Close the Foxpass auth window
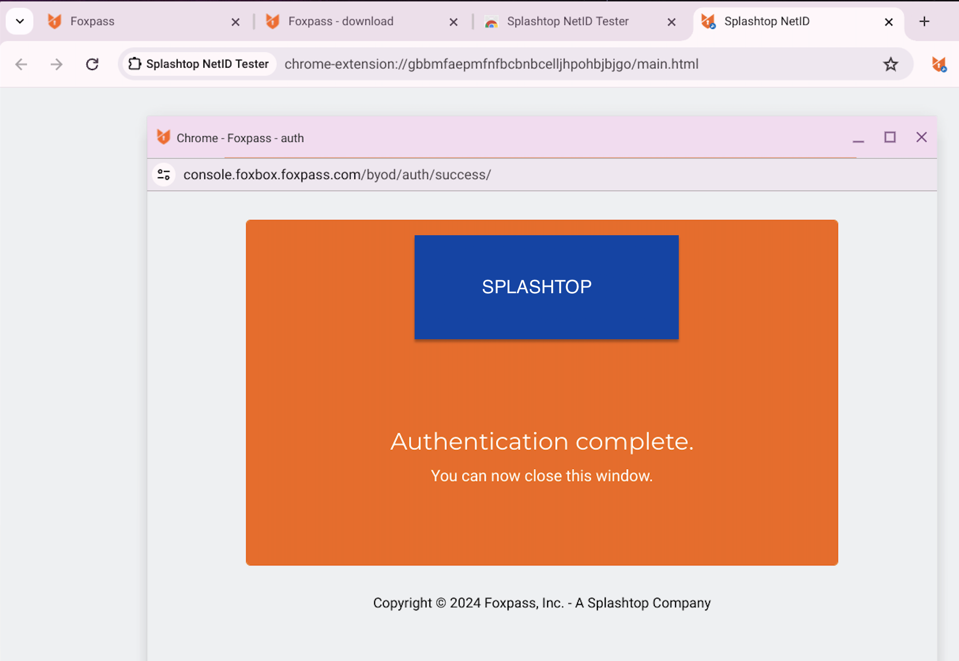The height and width of the screenshot is (661, 959). click(x=921, y=137)
